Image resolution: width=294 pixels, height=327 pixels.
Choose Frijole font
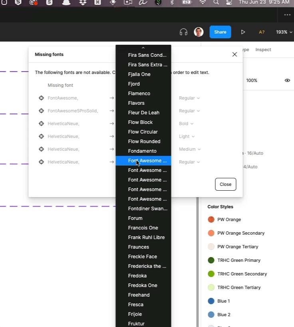(x=143, y=314)
